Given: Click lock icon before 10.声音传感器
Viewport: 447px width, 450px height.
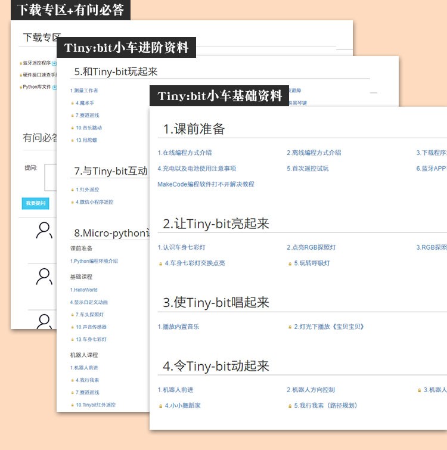Looking at the screenshot, I should click(72, 327).
